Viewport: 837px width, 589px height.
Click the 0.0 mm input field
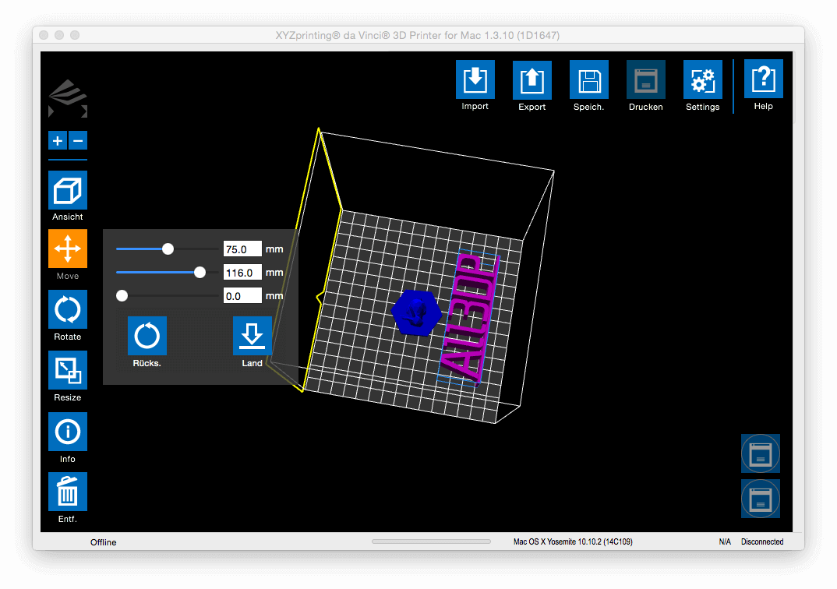pyautogui.click(x=243, y=295)
